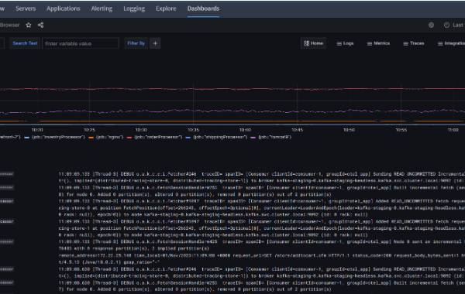
Task: Star this dashboard as favorite
Action: 29,26
